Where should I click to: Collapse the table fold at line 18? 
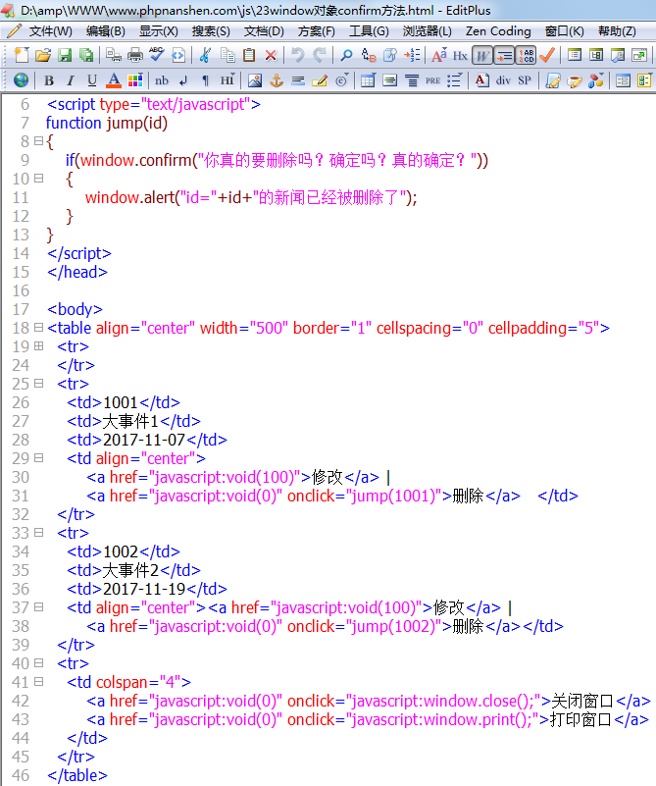point(38,328)
